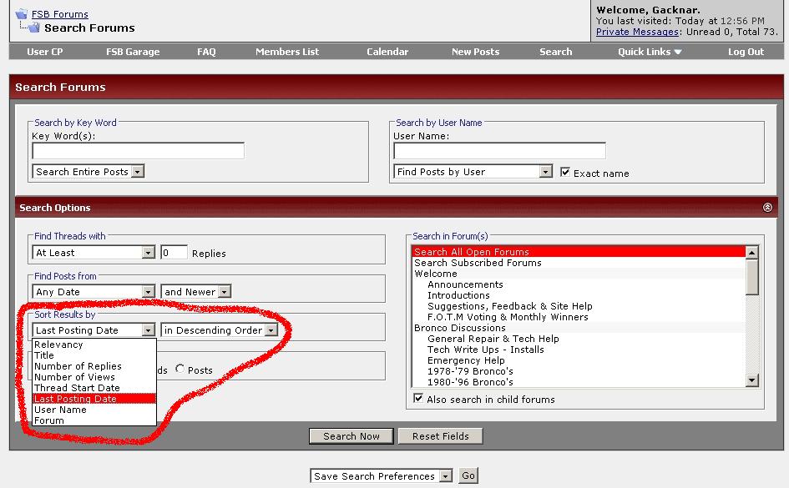The width and height of the screenshot is (789, 488).
Task: Open the Search Entire Posts dropdown
Action: 88,171
